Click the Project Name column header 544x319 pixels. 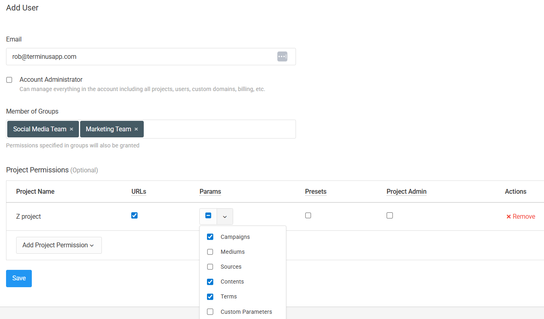pos(35,192)
